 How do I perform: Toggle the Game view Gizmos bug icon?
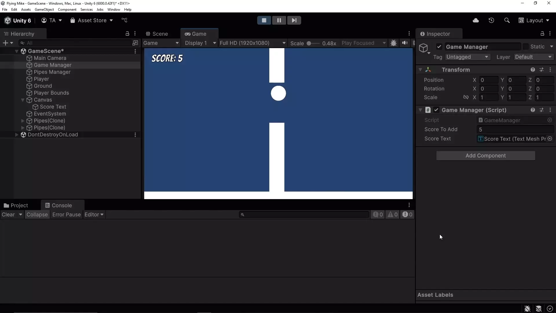(x=394, y=43)
